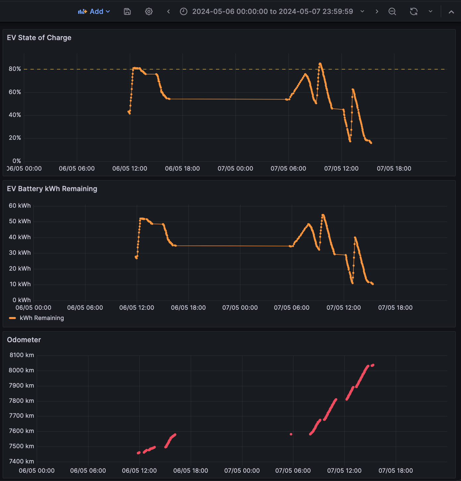The image size is (461, 481).
Task: Shift time range forward with right arrow
Action: (377, 12)
